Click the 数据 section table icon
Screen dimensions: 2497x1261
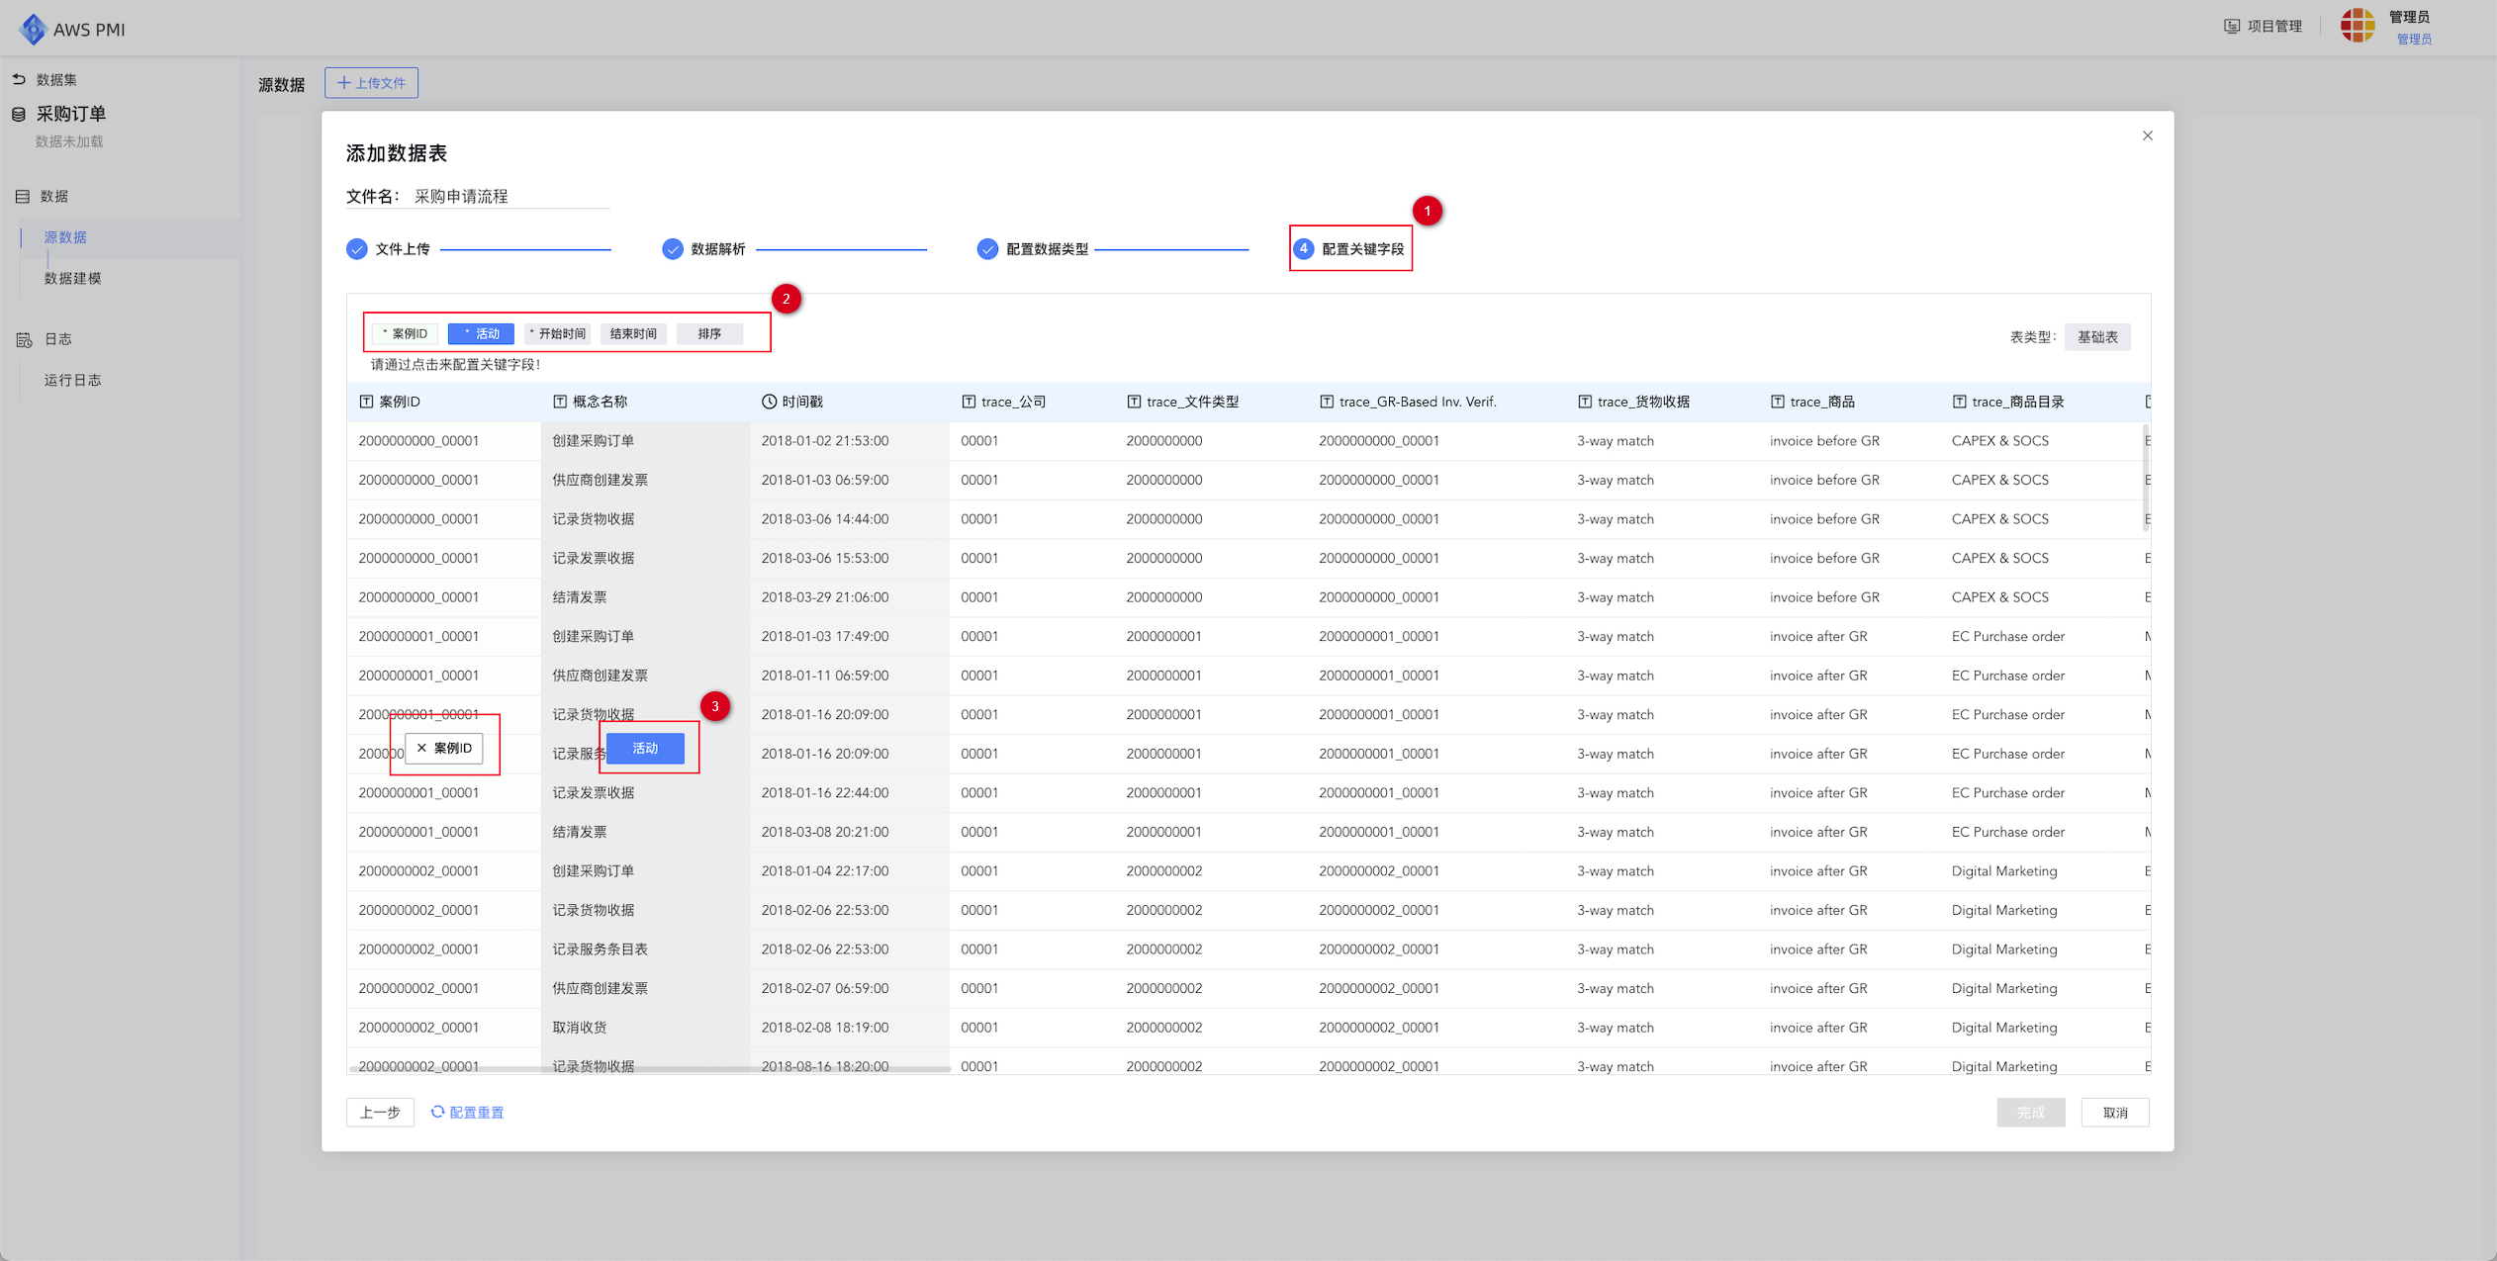click(23, 197)
